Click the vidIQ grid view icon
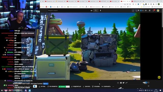Screen dimensions: 163x92 pyautogui.click(x=118, y=83)
